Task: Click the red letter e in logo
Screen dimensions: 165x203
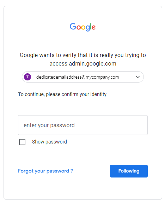Action: [93, 27]
